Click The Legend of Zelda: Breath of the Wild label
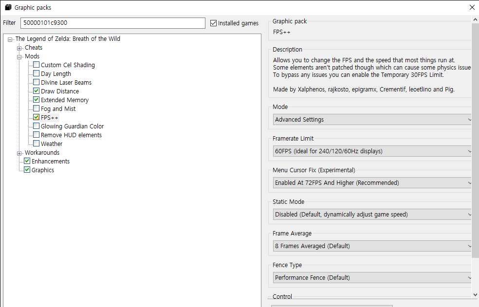Image resolution: width=479 pixels, height=307 pixels. (x=68, y=39)
